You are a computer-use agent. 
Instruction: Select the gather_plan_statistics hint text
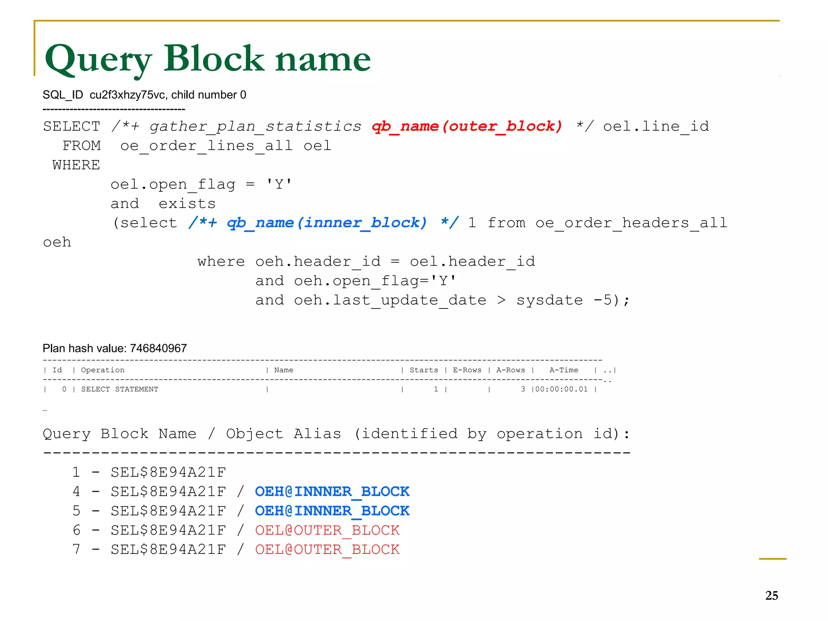coord(256,127)
